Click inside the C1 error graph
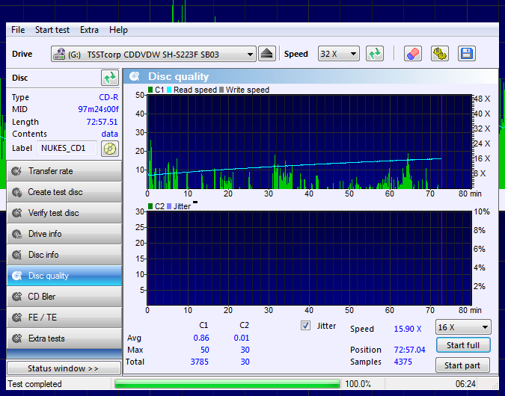The height and width of the screenshot is (396, 505). (x=309, y=141)
